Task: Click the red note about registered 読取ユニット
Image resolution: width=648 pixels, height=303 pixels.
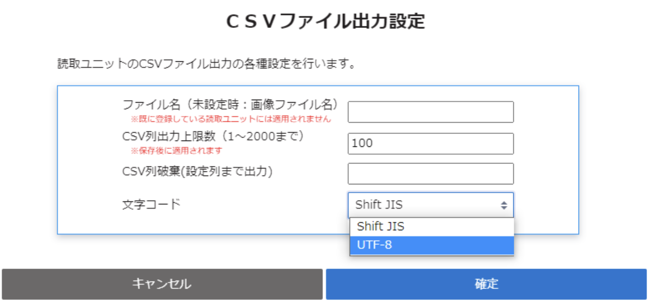Action: click(231, 120)
